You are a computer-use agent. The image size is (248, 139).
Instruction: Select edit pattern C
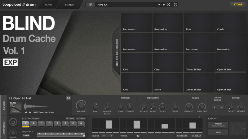[x=42, y=124]
